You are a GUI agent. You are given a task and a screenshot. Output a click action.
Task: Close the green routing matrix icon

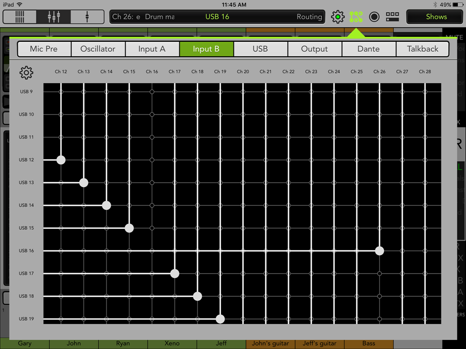click(x=356, y=17)
